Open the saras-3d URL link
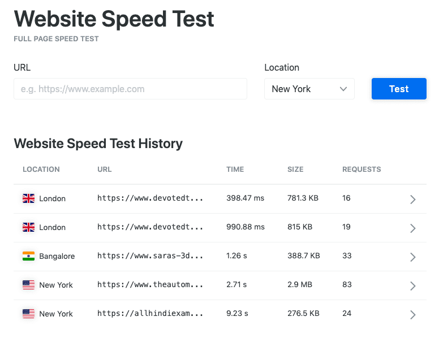Viewport: 439px width, 338px height. tap(150, 255)
